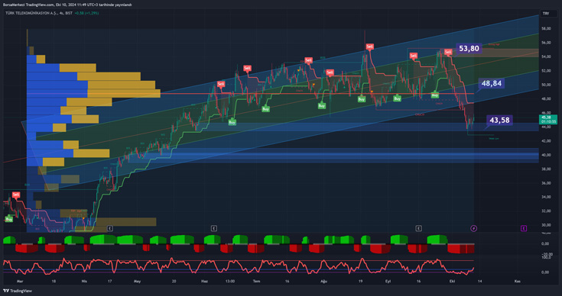The image size is (562, 296).
Task: Click the Kas label on time axis
Action: point(517,282)
